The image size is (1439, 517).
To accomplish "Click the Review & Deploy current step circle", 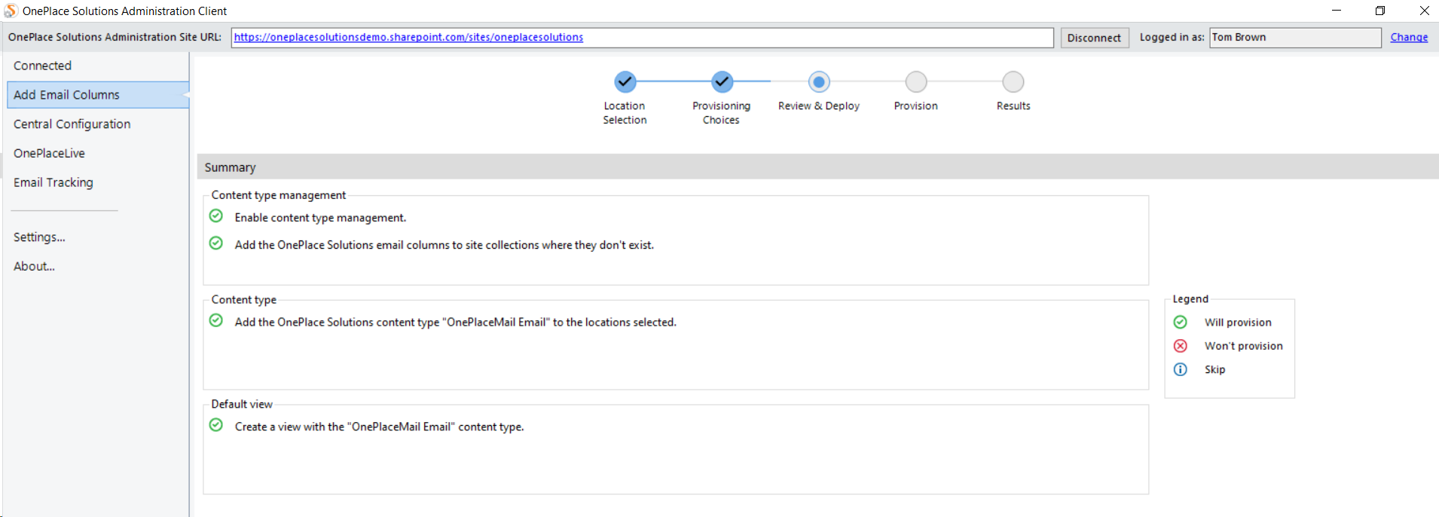I will [x=819, y=81].
